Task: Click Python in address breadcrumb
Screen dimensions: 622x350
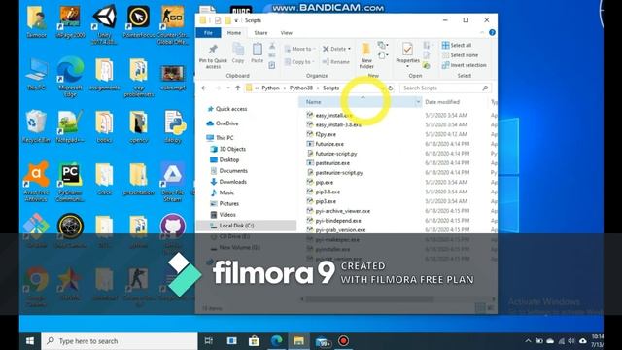Action: pyautogui.click(x=270, y=88)
